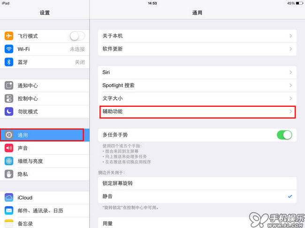Toggle the 飞行模式 airplane mode switch
The height and width of the screenshot is (228, 305).
coord(77,36)
